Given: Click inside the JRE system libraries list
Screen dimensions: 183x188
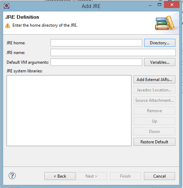Looking at the screenshot, I should click(x=69, y=111).
